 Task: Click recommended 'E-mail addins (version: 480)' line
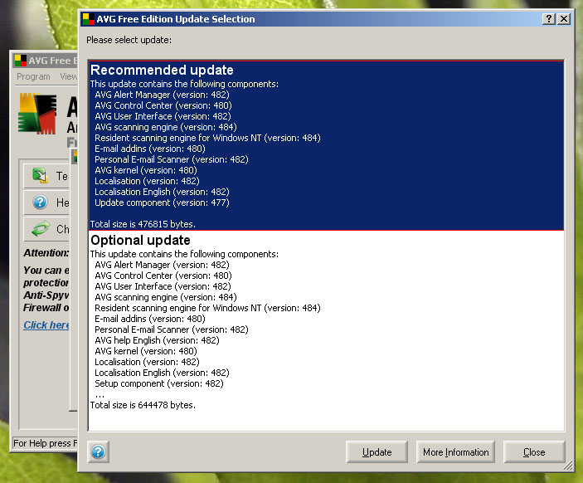point(150,149)
